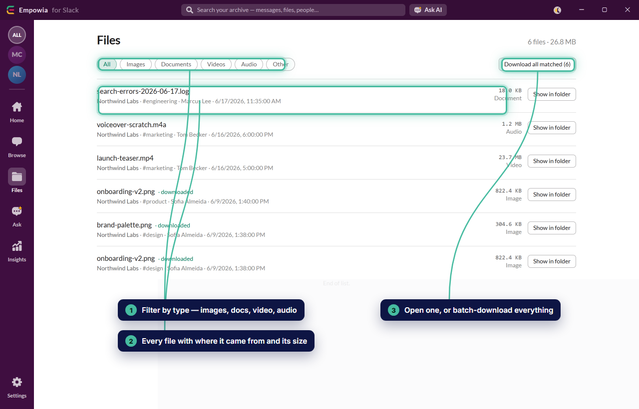This screenshot has width=639, height=409.
Task: Show launch-teaser.mp4 in folder
Action: click(x=552, y=161)
